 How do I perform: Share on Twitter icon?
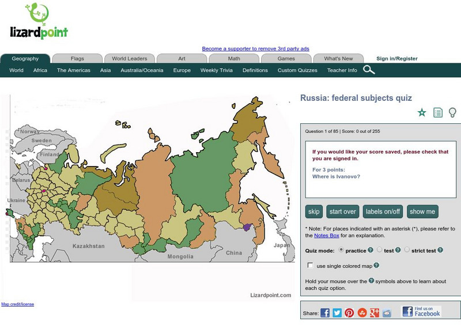(x=337, y=313)
